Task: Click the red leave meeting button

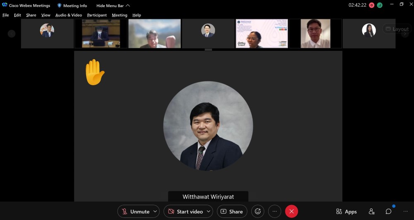Action: pyautogui.click(x=291, y=211)
